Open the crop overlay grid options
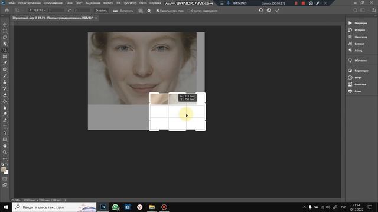Screen dimensions: 378x212 141,11
